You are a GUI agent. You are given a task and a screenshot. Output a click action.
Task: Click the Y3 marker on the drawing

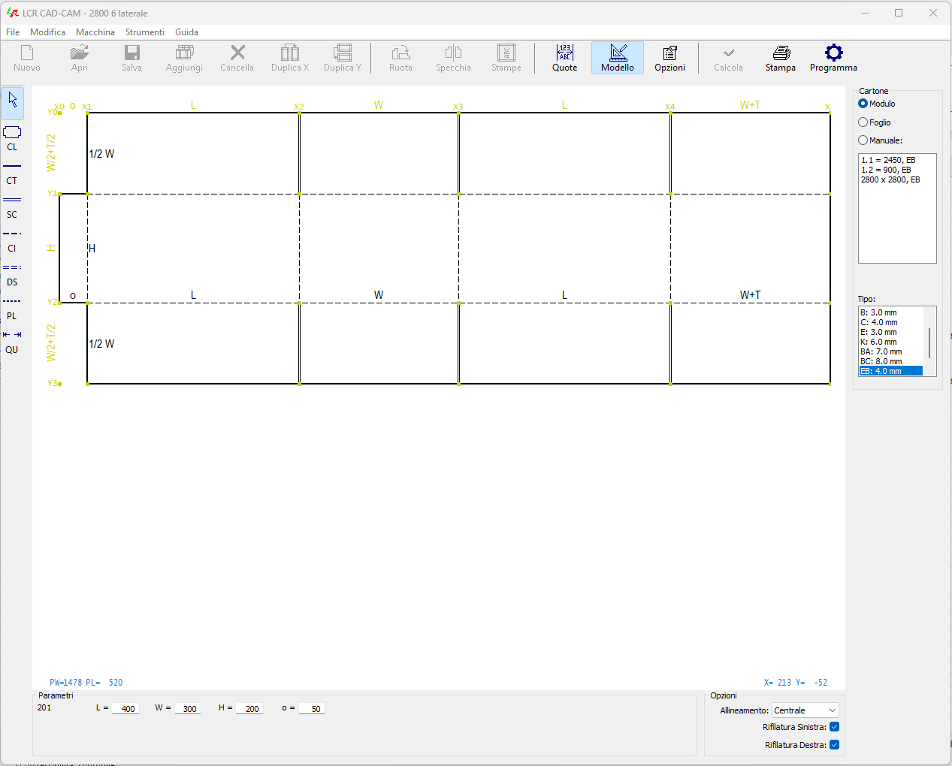tap(53, 384)
